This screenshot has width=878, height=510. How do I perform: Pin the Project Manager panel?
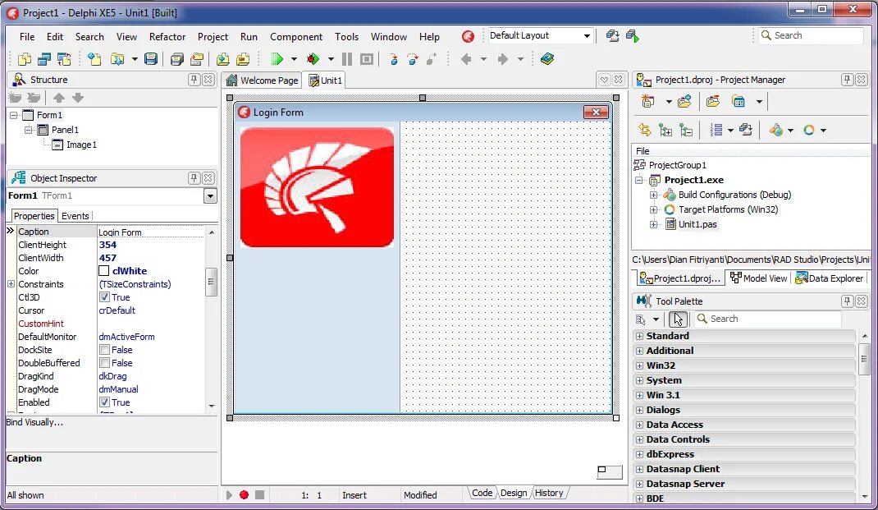pos(847,80)
